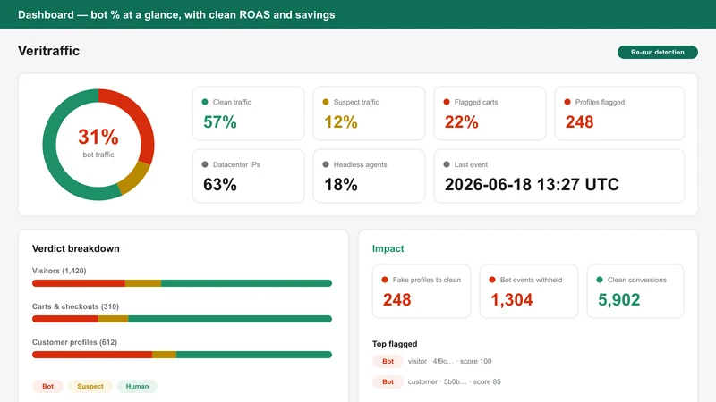Click the Human legend pill
This screenshot has width=716, height=402.
[x=137, y=387]
